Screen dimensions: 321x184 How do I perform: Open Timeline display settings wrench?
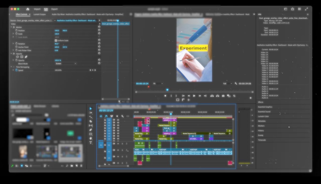pos(122,116)
